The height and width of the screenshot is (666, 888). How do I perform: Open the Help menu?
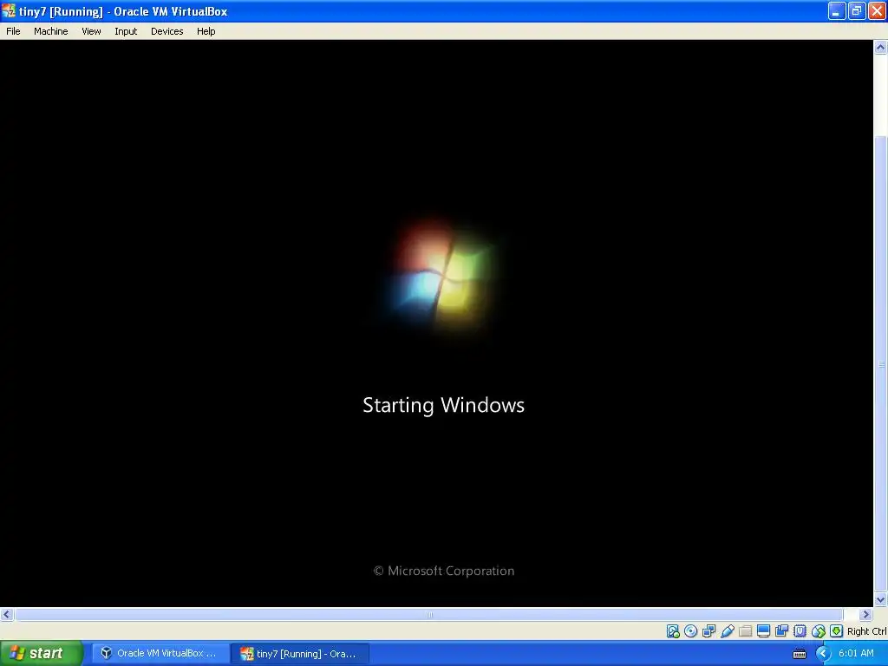click(x=206, y=31)
